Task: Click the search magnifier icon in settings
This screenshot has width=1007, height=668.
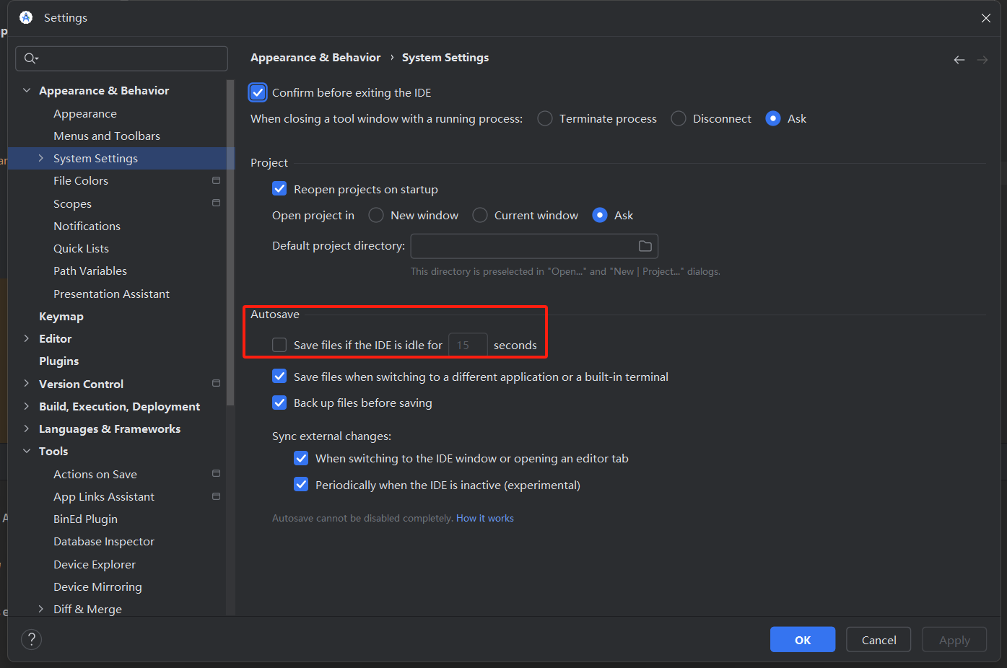Action: [30, 58]
